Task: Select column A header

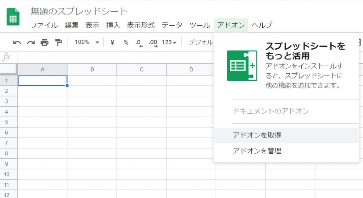Action: [x=43, y=69]
